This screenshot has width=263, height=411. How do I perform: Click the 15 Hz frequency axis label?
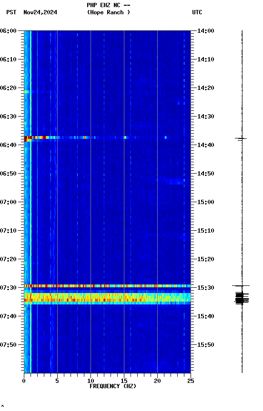click(x=124, y=381)
